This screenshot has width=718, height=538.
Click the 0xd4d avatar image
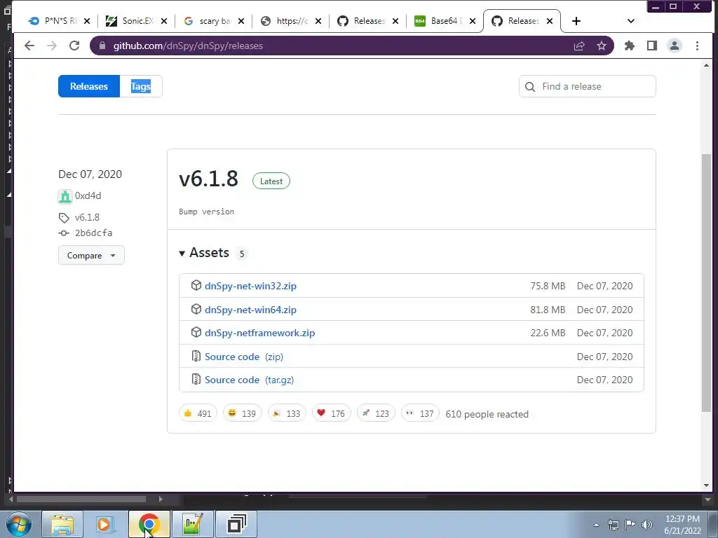tap(65, 196)
